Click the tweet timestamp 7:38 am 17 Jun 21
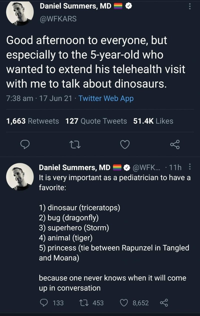 pos(38,99)
